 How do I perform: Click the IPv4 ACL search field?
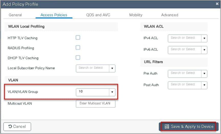point(184,38)
